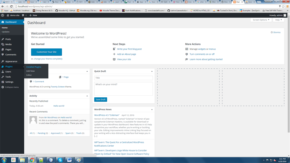Click the What's on your mind textarea
Viewport: 290px width, 163px height.
(123, 89)
